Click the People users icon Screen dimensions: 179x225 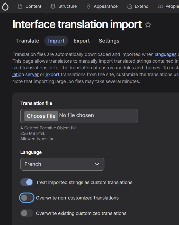coord(160,6)
